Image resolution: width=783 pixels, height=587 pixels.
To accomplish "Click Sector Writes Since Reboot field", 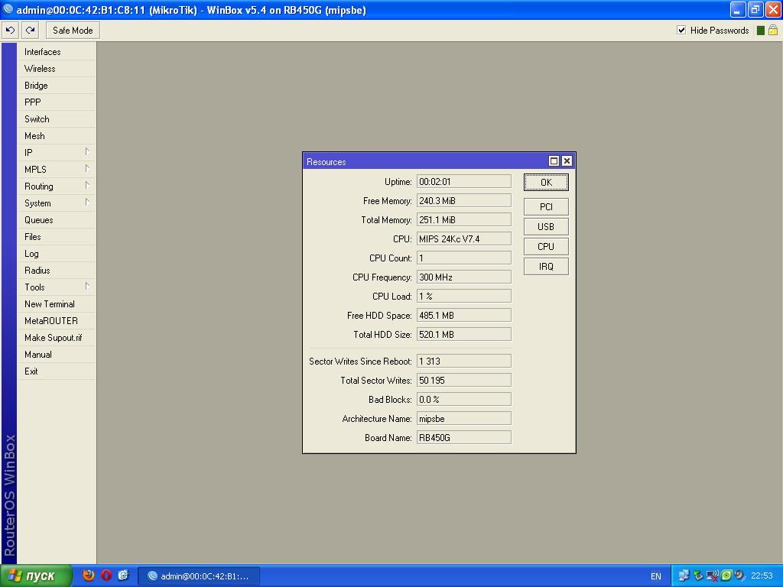I will 464,361.
